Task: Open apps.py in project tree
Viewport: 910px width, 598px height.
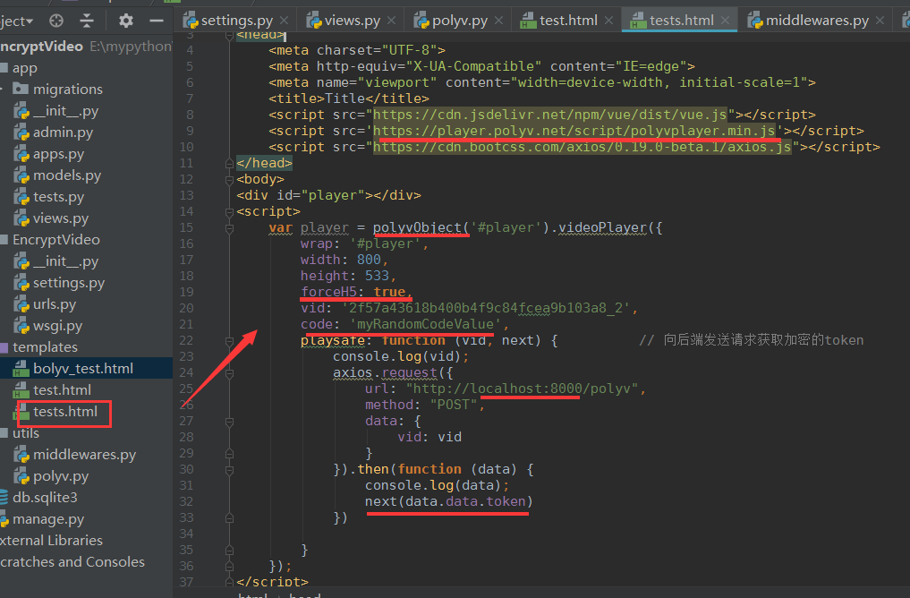Action: click(58, 154)
